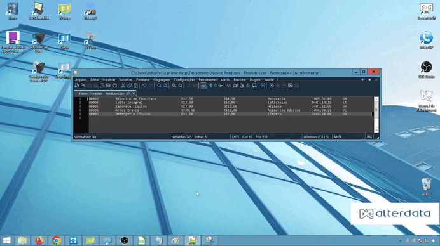Click the Start macro recording icon

[x=272, y=86]
